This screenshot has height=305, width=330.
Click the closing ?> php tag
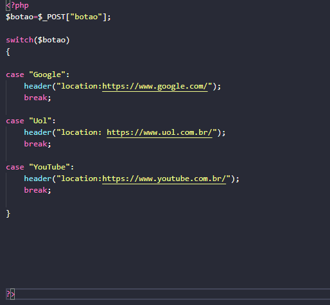pyautogui.click(x=10, y=294)
